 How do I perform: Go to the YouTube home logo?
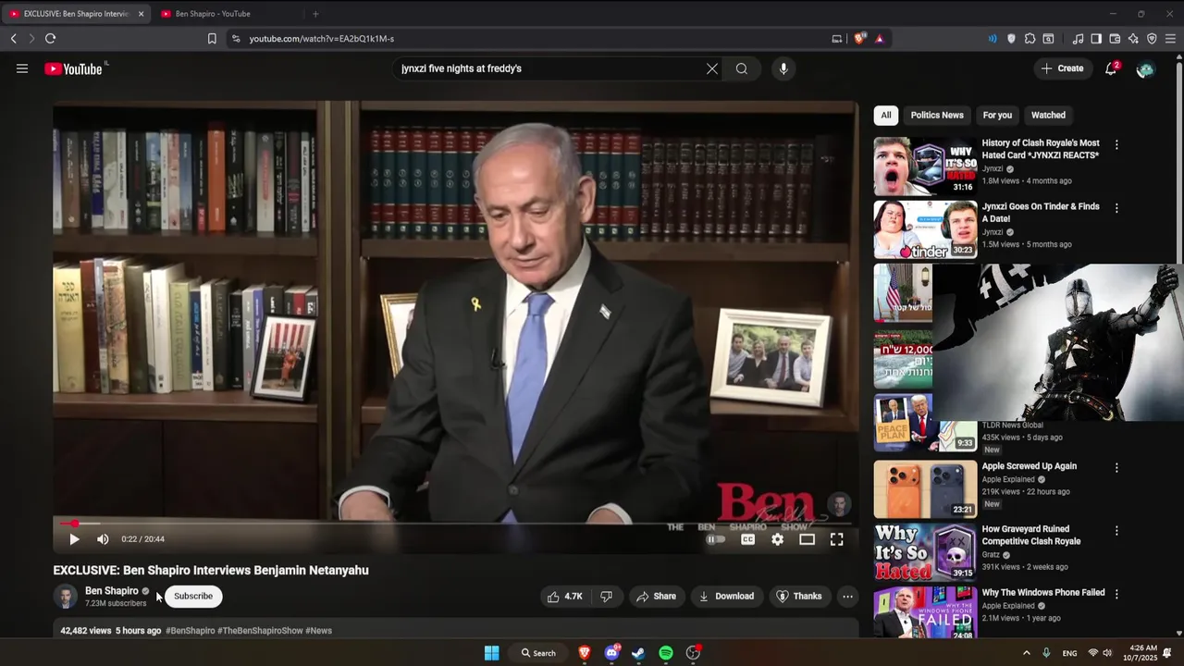(x=73, y=68)
